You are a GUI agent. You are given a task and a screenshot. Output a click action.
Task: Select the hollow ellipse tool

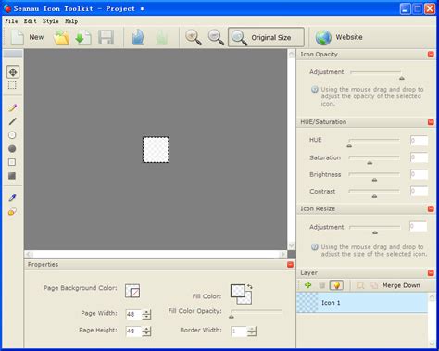[12, 135]
